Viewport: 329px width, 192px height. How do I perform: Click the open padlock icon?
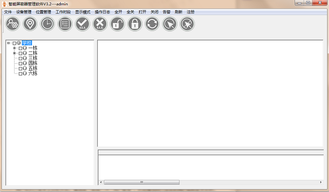point(117,24)
